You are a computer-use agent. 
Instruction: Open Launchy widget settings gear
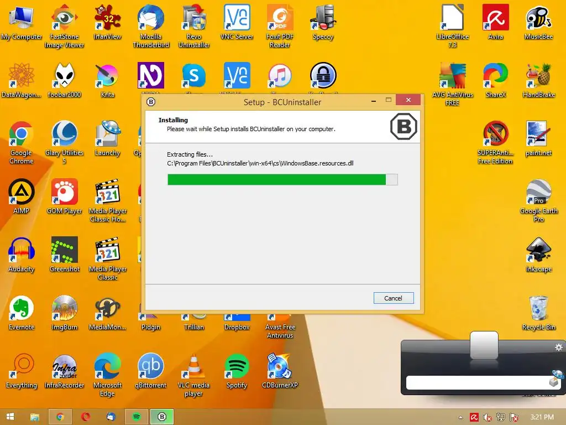point(559,348)
